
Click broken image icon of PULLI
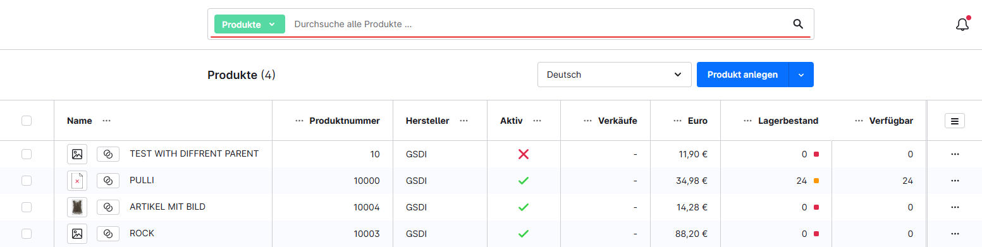tap(77, 181)
